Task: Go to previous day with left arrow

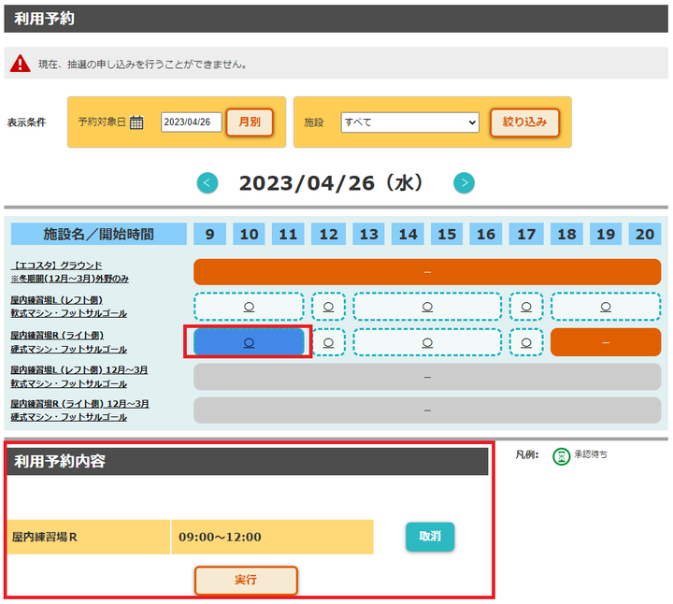Action: click(208, 183)
